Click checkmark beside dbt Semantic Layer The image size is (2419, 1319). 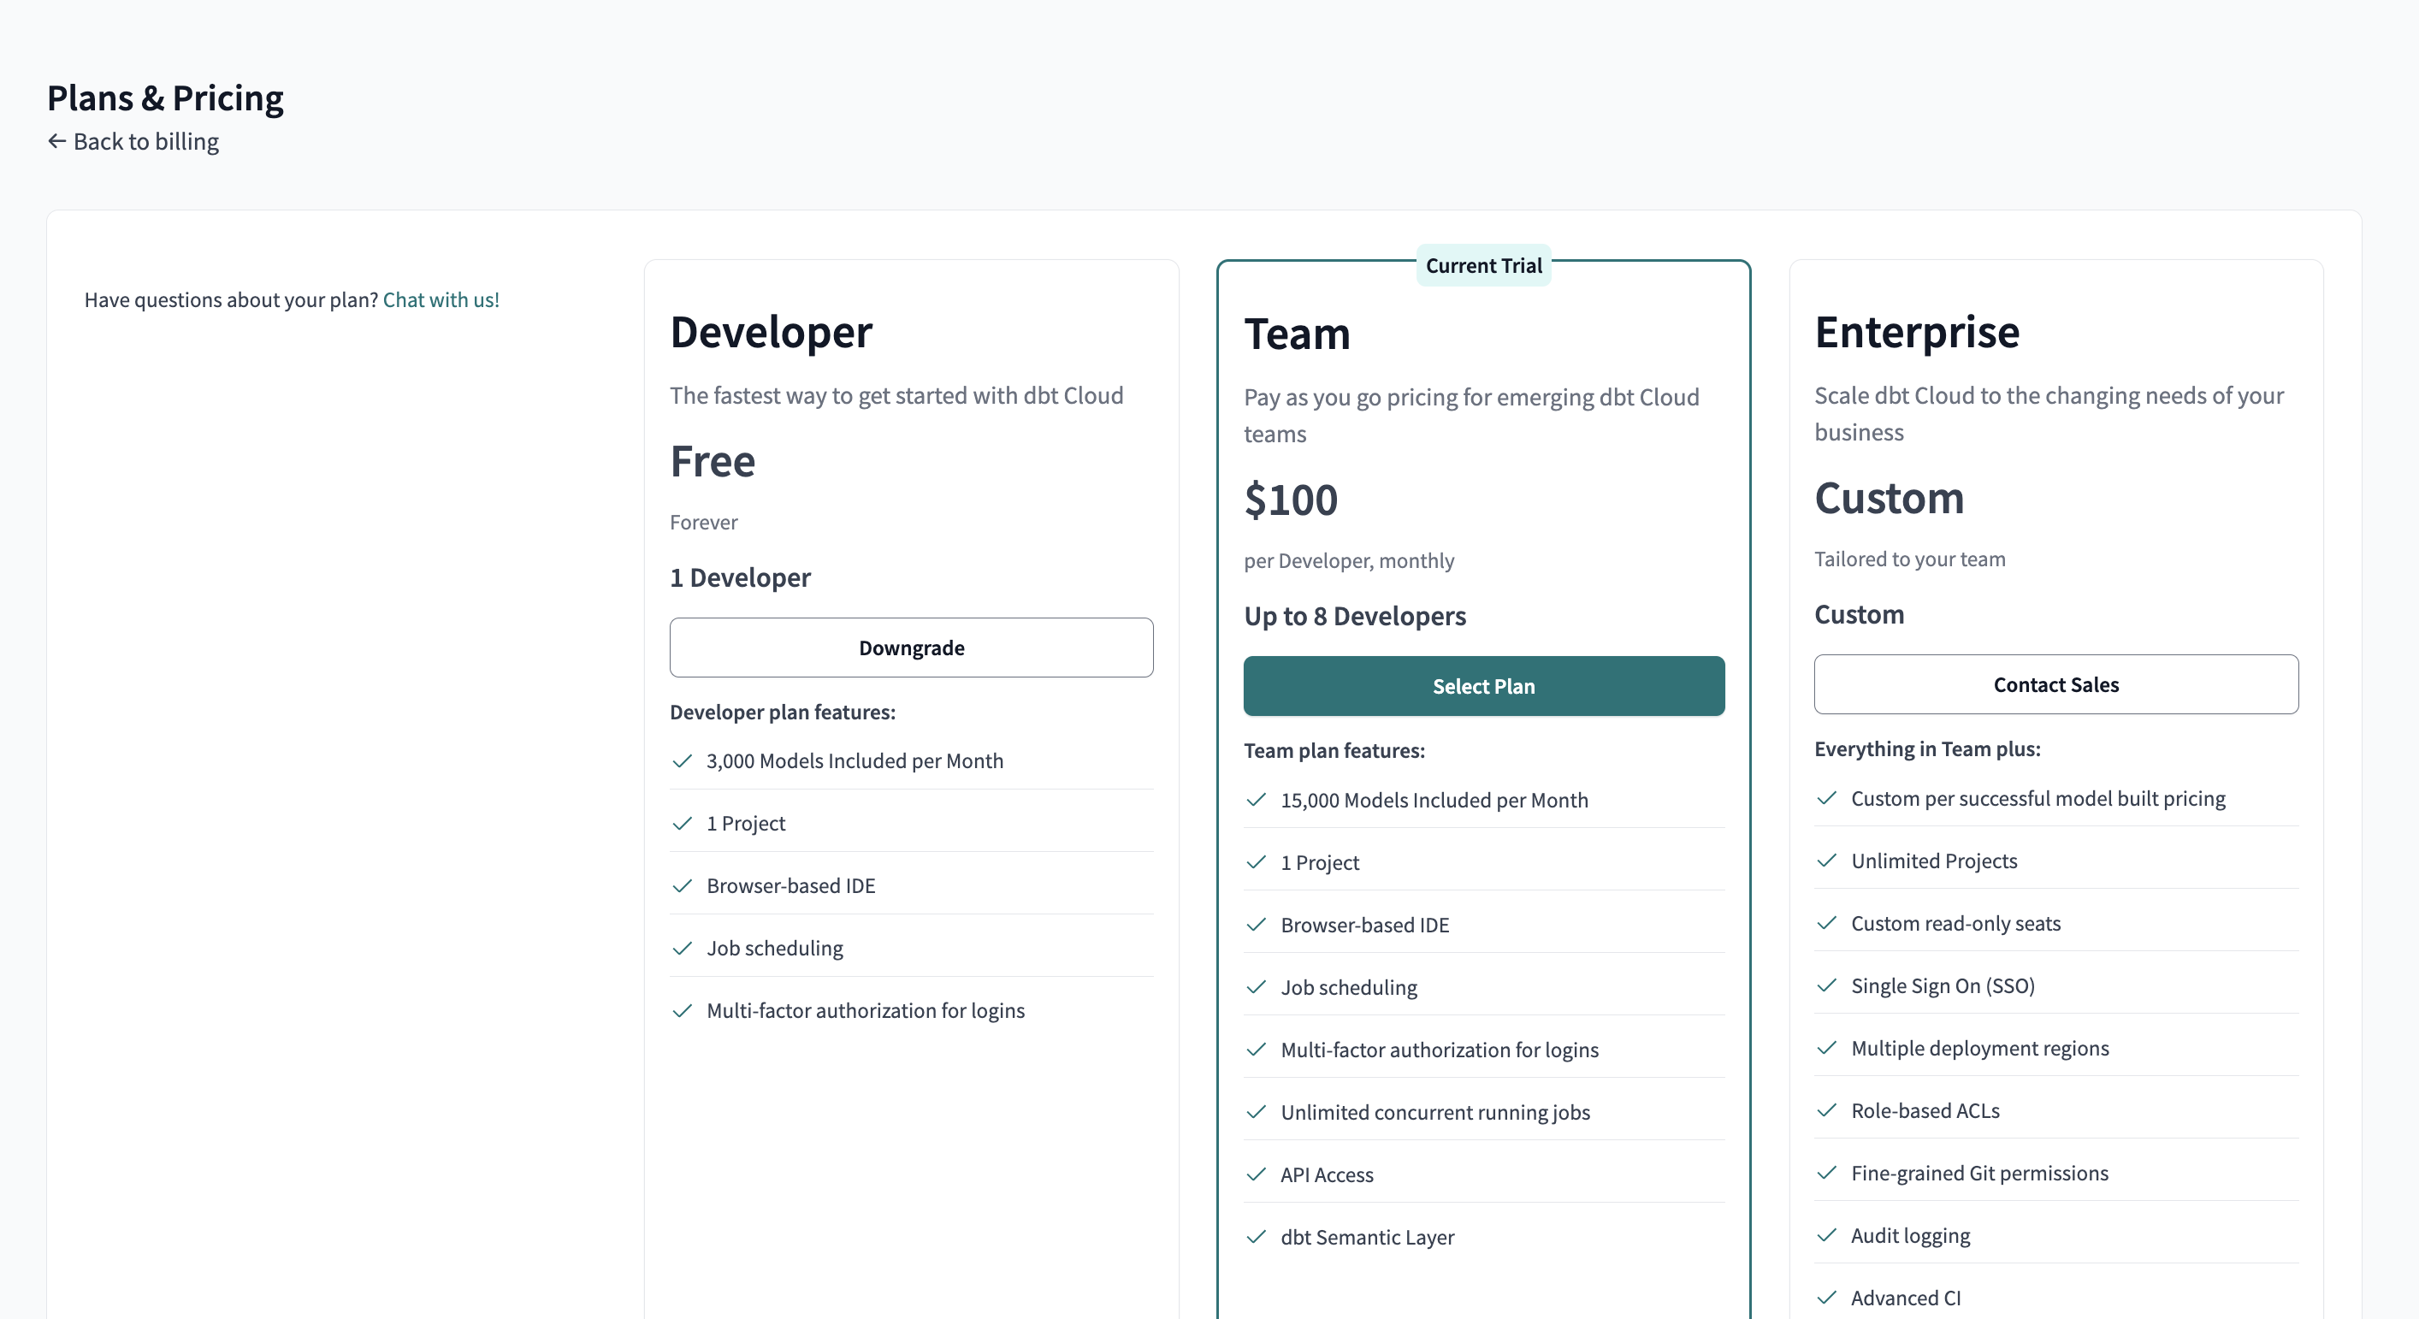point(1256,1236)
